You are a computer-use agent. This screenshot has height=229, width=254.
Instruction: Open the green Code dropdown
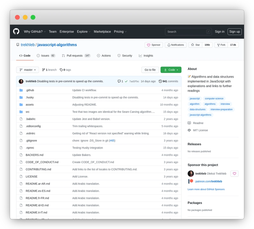171,70
